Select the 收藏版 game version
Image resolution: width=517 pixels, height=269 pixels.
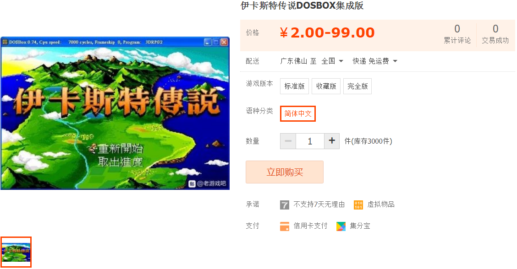click(x=326, y=86)
